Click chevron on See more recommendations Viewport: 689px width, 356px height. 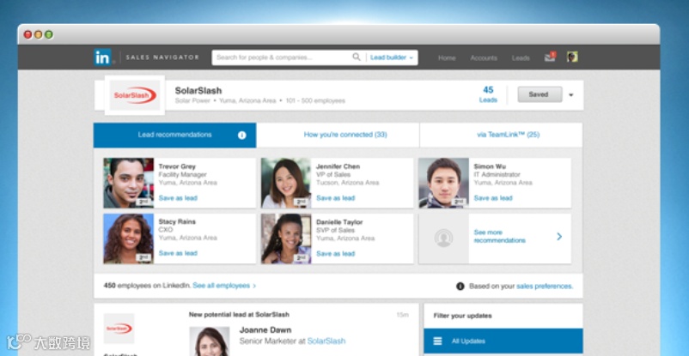pyautogui.click(x=559, y=237)
